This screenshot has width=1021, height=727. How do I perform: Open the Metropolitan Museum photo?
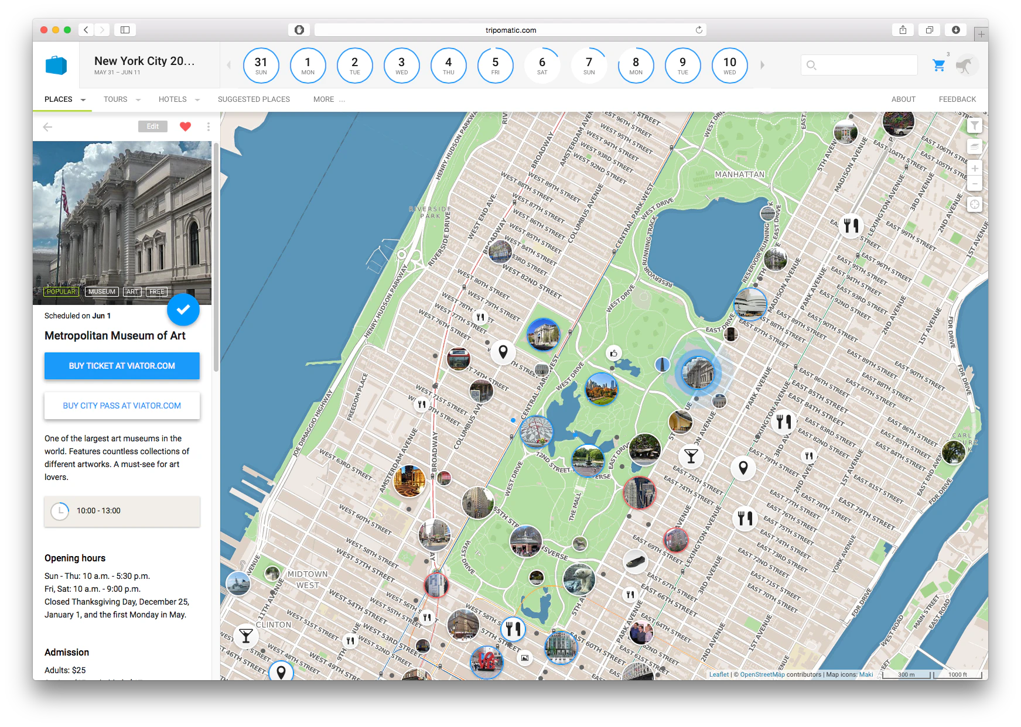(122, 222)
